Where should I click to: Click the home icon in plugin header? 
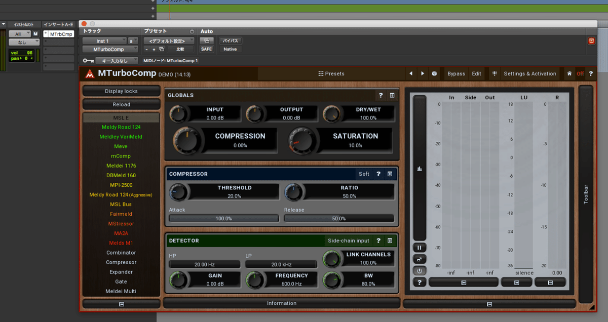tap(569, 74)
